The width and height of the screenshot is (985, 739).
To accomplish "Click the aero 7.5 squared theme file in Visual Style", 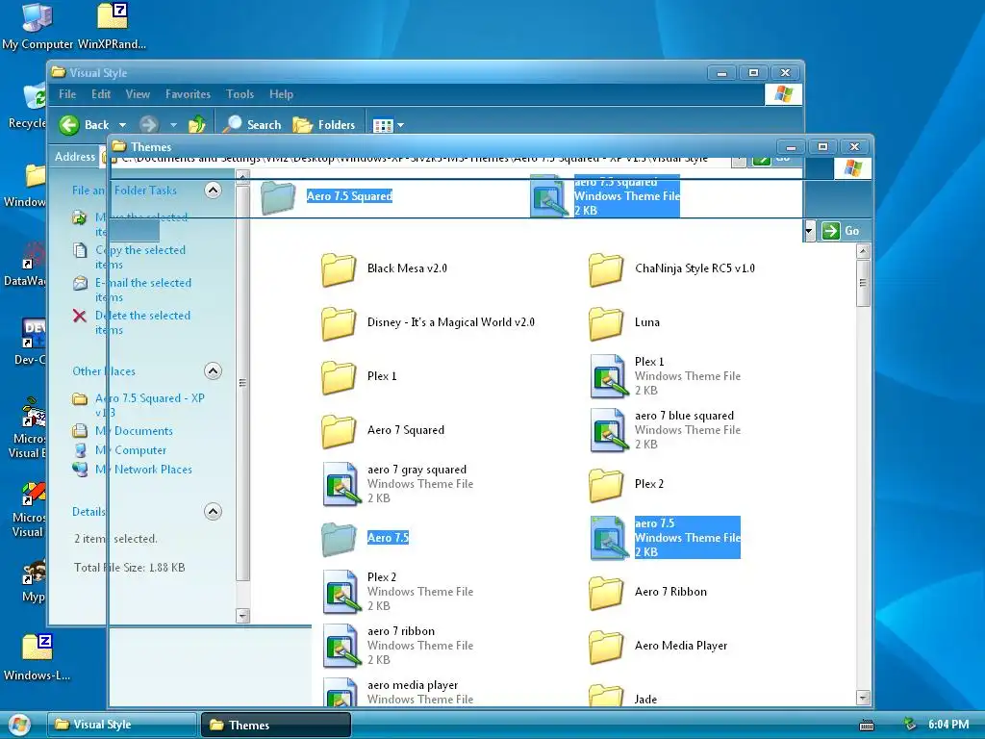I will (x=605, y=196).
